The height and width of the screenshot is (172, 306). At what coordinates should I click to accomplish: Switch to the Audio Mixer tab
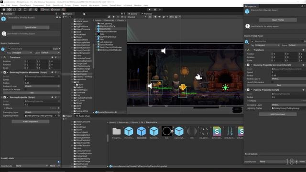click(83, 116)
